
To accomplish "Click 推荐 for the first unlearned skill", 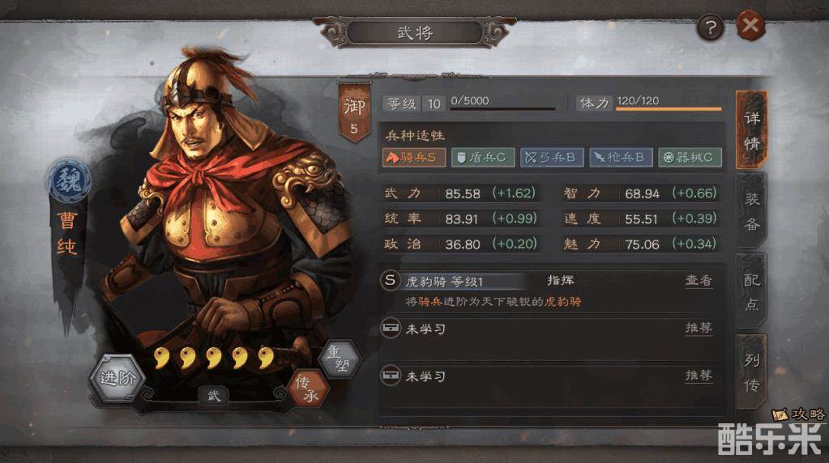I will [x=699, y=328].
